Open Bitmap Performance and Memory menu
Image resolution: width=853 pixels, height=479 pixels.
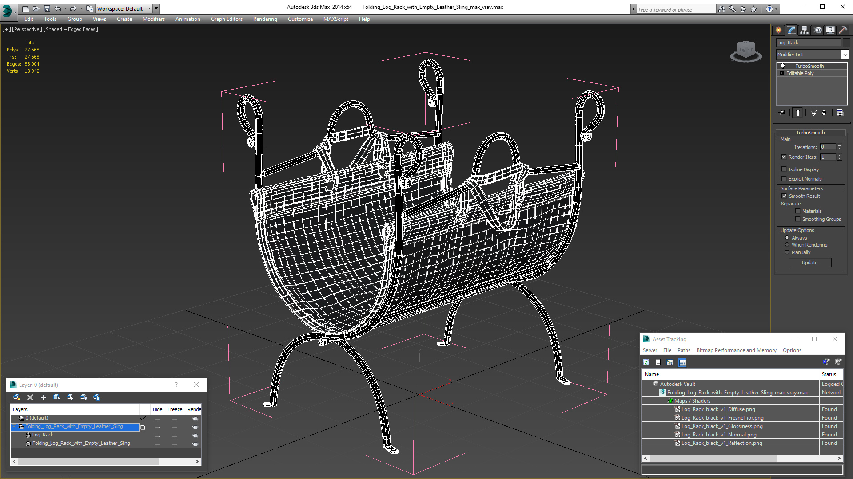736,350
